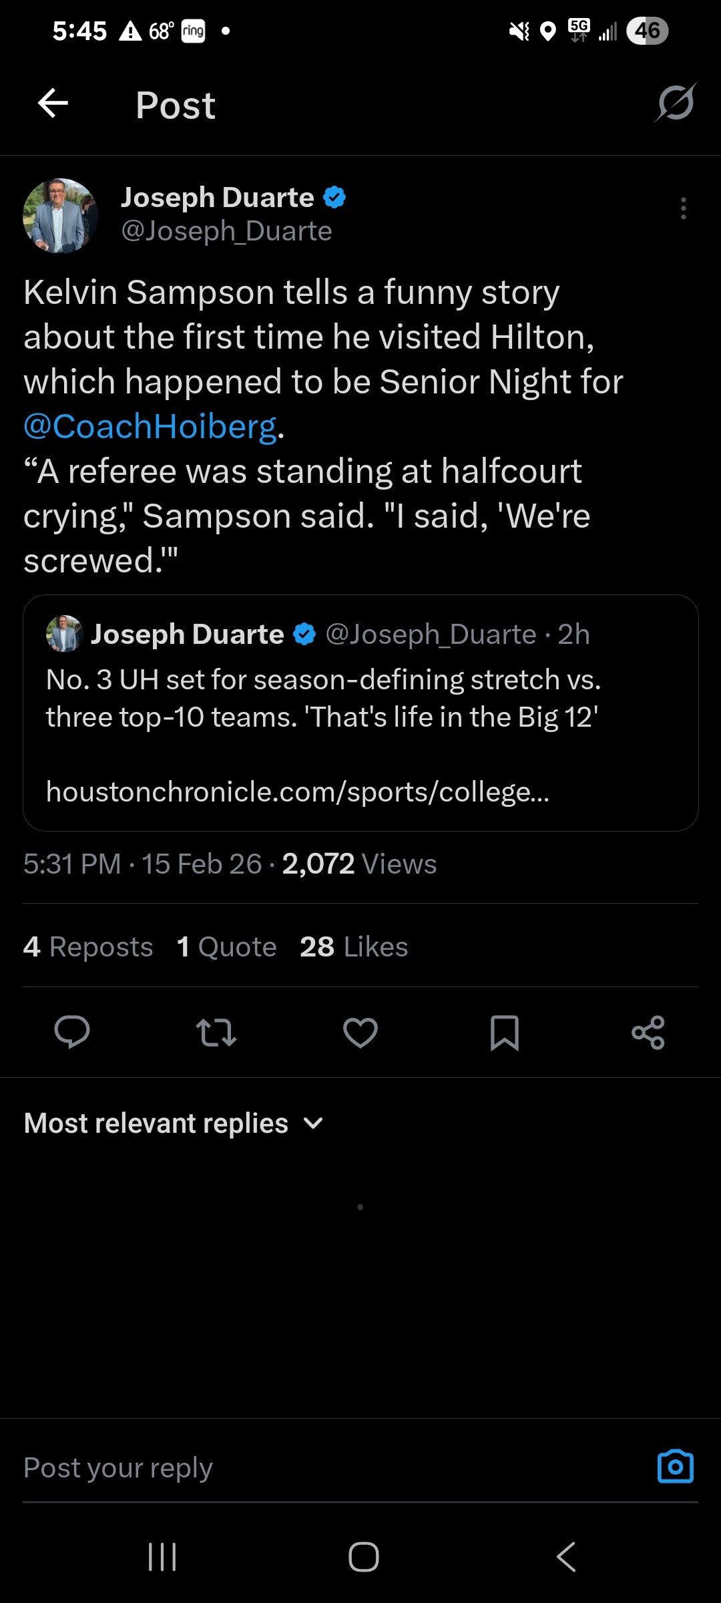
Task: Bookmark this post
Action: click(505, 1032)
